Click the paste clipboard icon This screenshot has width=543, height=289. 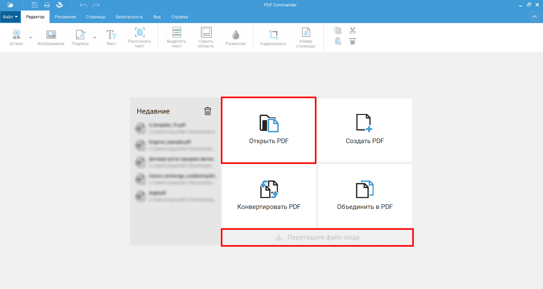[338, 41]
